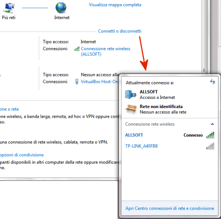Screen dimensions: 221x219
Task: Click the VirtualBox network adapter icon
Action: click(x=77, y=82)
